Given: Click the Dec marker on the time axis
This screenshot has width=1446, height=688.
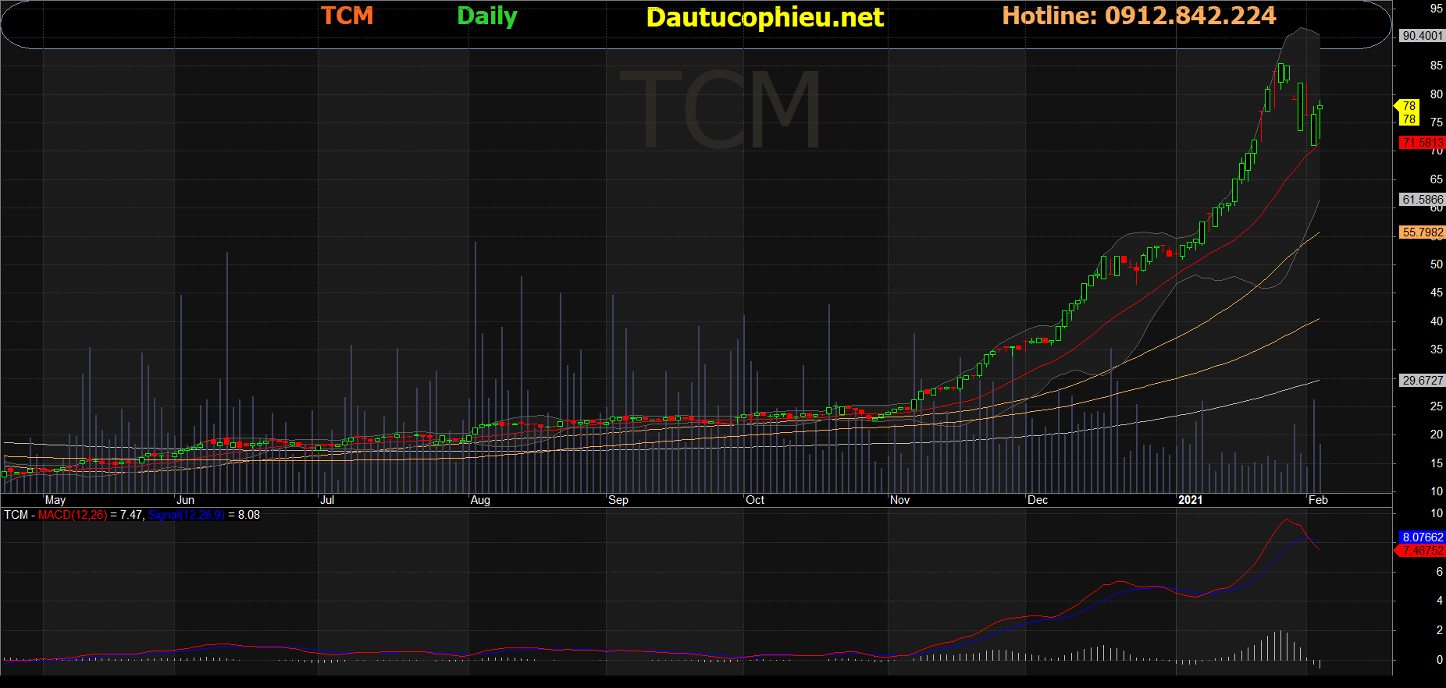Looking at the screenshot, I should pyautogui.click(x=1038, y=500).
